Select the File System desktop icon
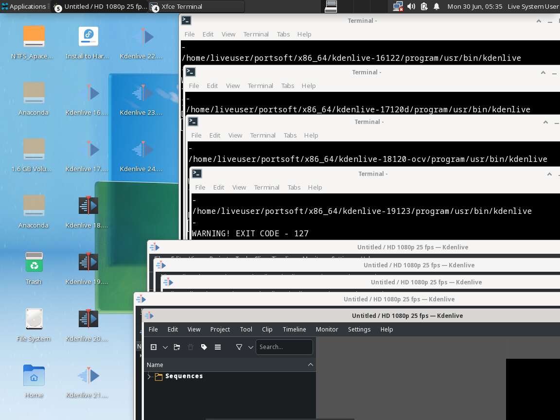Viewport: 560px width, 420px height. point(33,325)
